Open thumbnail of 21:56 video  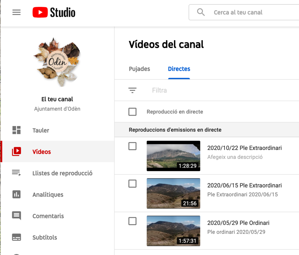[x=173, y=193]
